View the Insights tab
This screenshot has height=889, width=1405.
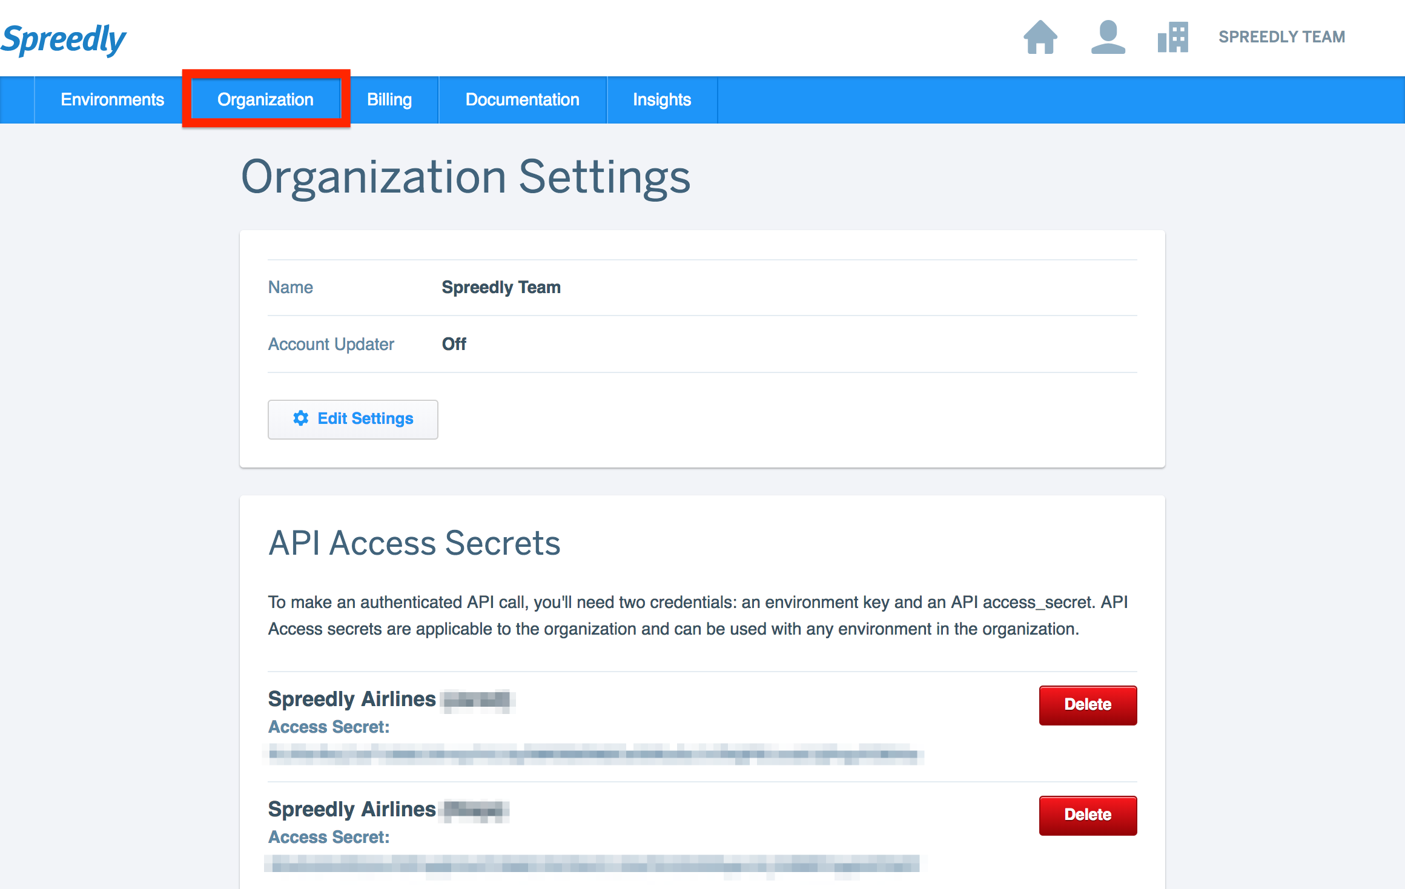coord(662,99)
